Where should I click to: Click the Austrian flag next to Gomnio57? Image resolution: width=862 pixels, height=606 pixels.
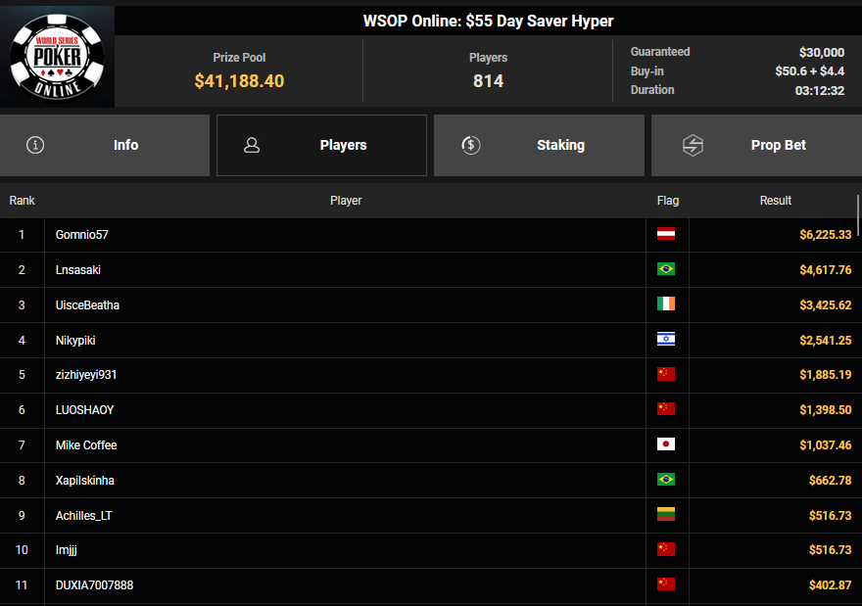[666, 235]
